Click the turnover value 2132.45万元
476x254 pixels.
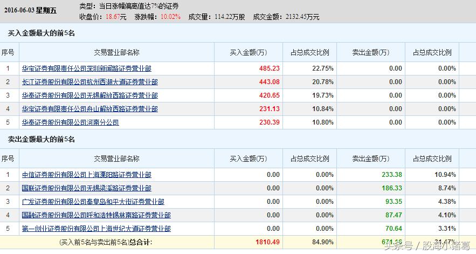point(302,17)
